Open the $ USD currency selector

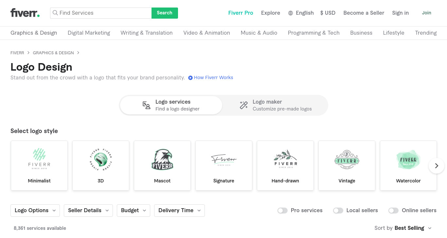[x=328, y=13]
